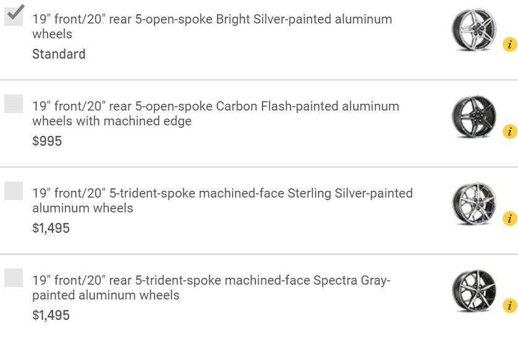This screenshot has height=339, width=518.
Task: Open info icon for Bright Silver-painted wheels
Action: pyautogui.click(x=510, y=44)
